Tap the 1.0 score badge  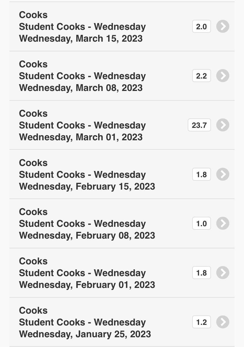click(201, 224)
